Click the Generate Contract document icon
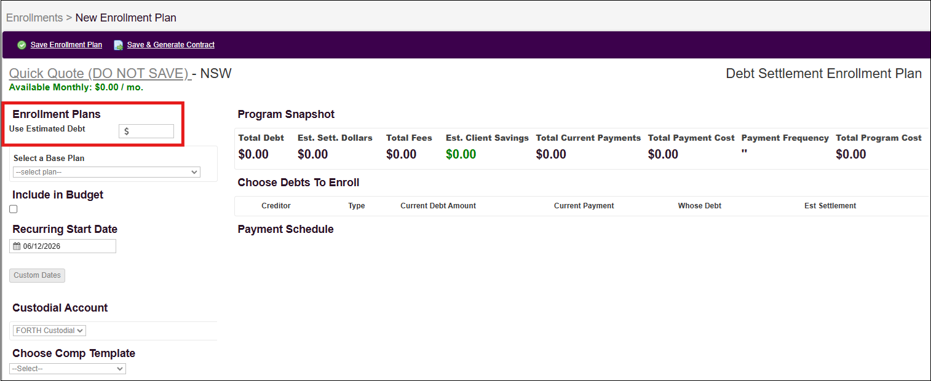This screenshot has width=931, height=381. 118,45
